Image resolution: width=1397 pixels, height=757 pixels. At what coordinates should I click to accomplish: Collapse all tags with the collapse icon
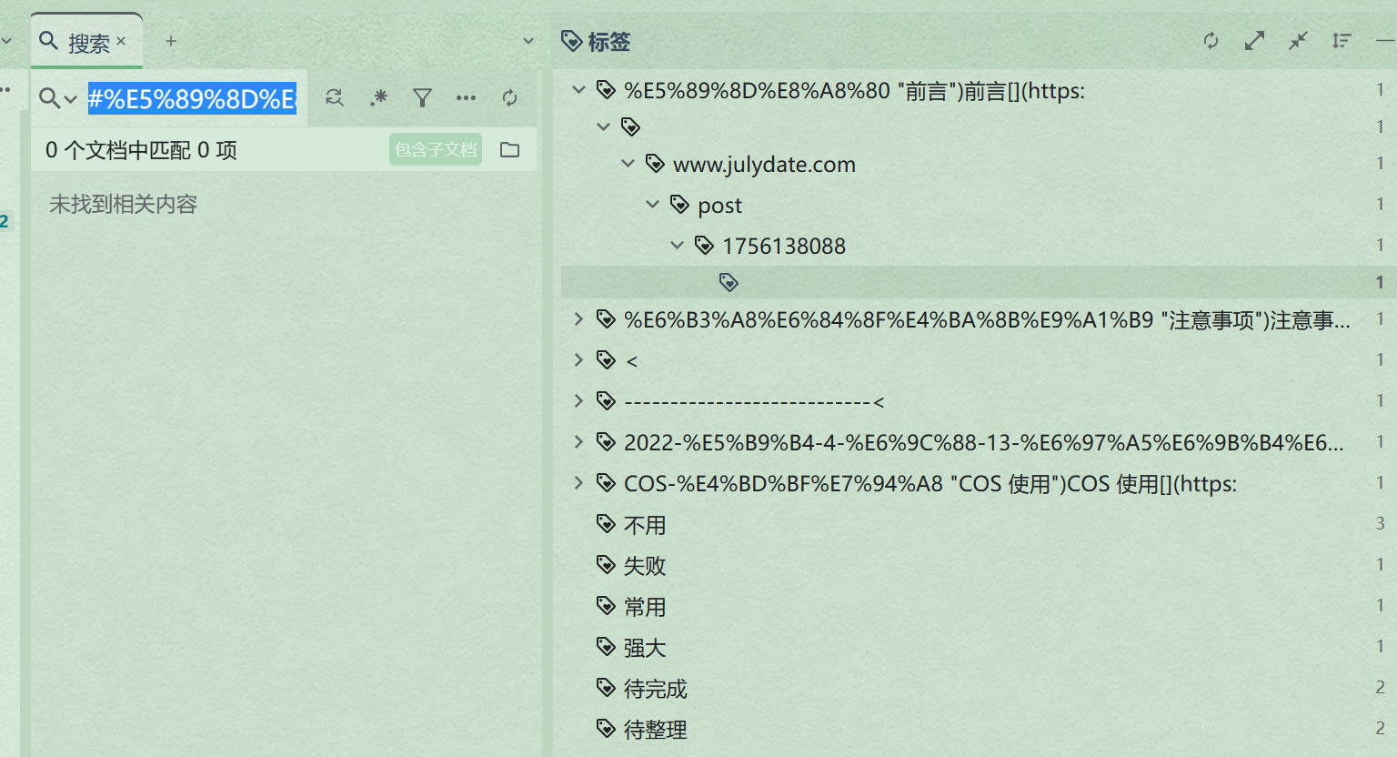coord(1298,41)
